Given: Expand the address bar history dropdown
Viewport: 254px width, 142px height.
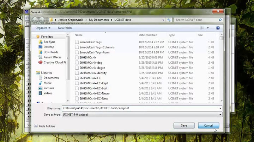Looking at the screenshot, I should [163, 20].
